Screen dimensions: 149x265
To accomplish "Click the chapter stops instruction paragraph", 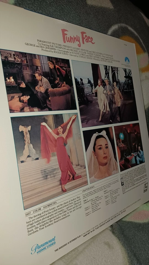I will [x=101, y=189].
